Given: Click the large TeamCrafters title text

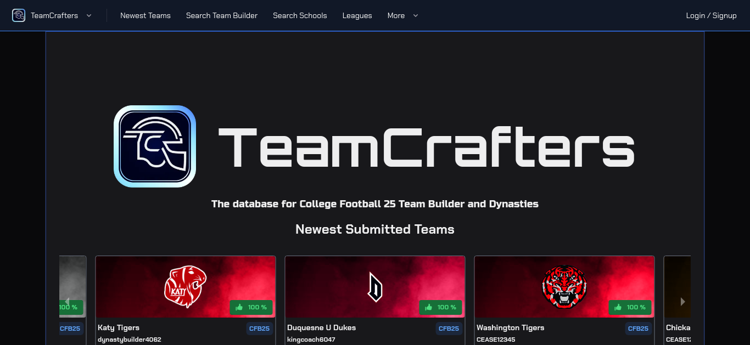Looking at the screenshot, I should tap(427, 147).
